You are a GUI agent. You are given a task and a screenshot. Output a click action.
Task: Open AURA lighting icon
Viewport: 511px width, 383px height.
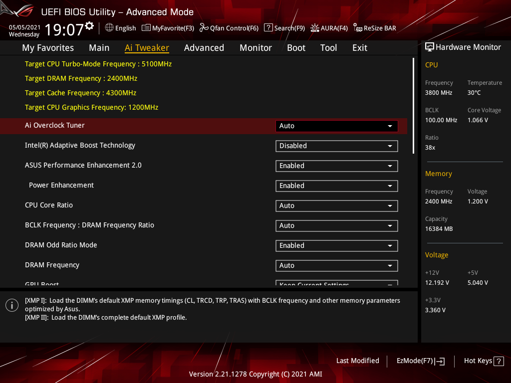315,28
